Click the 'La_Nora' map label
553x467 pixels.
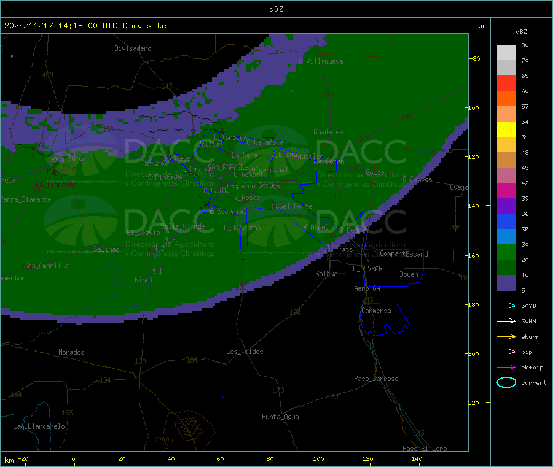245,155
